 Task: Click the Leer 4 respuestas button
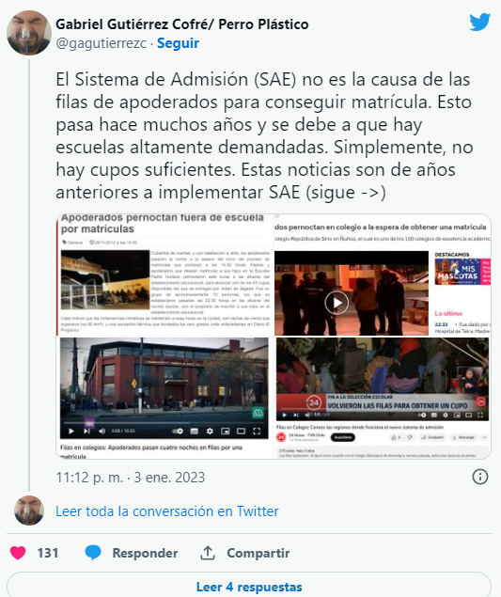coord(249,586)
